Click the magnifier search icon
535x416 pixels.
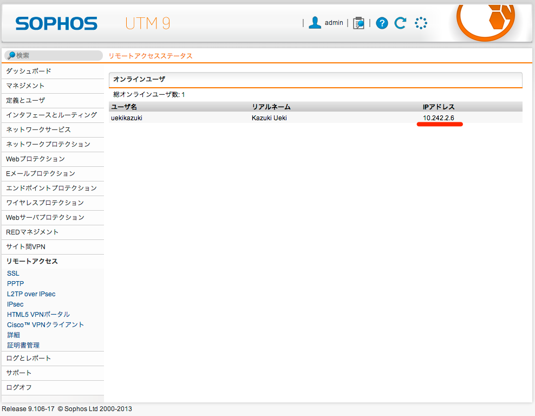pyautogui.click(x=11, y=55)
